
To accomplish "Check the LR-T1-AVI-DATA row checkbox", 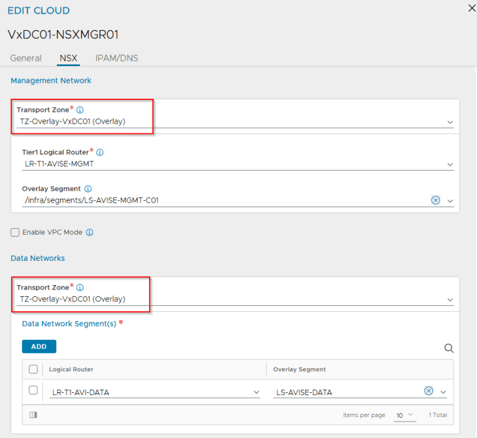I will coord(33,390).
